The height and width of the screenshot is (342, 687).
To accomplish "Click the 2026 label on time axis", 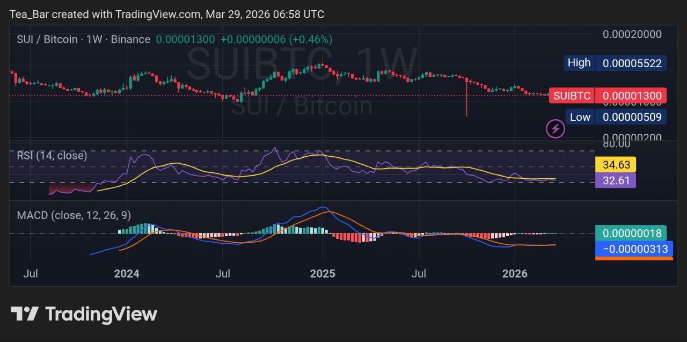I will (x=514, y=274).
